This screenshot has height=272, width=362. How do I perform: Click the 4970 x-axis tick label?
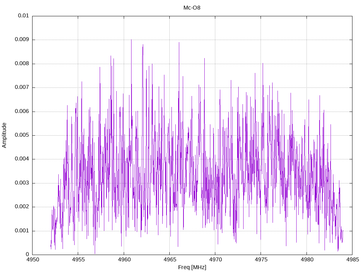tap(215, 260)
